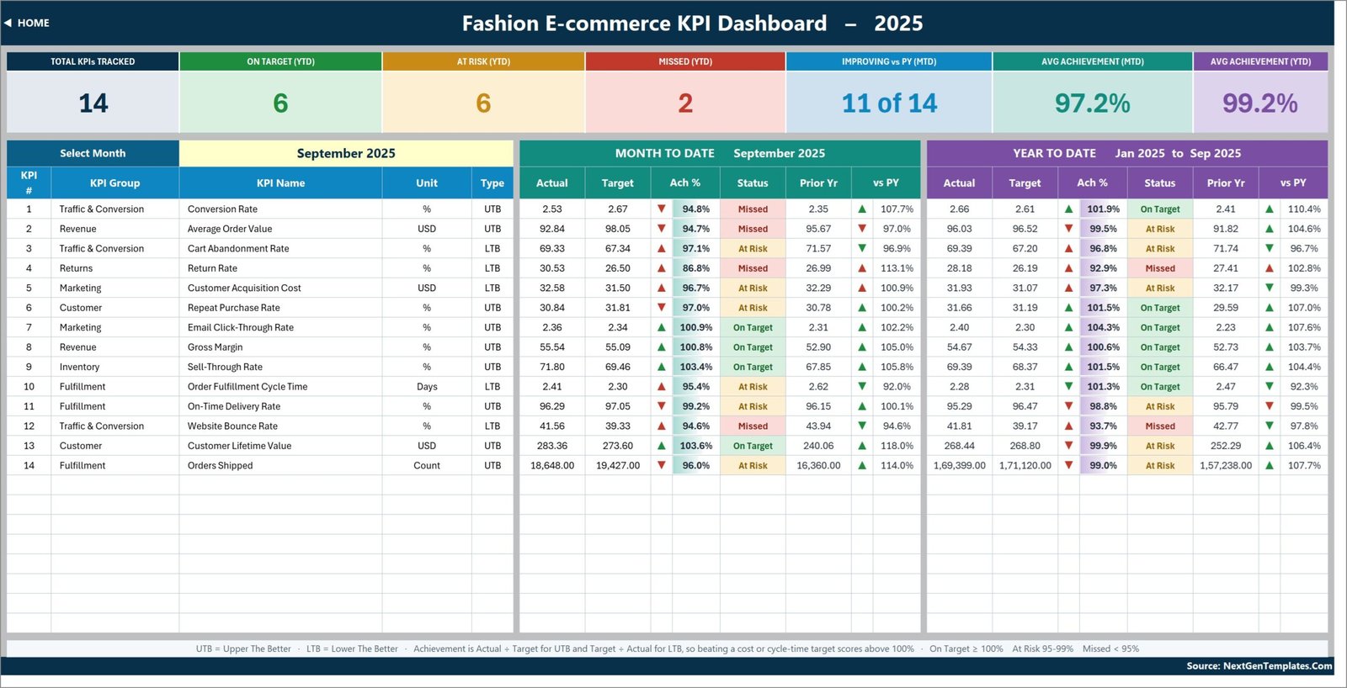Click the Year To Date section header
The height and width of the screenshot is (688, 1347).
tap(1127, 153)
